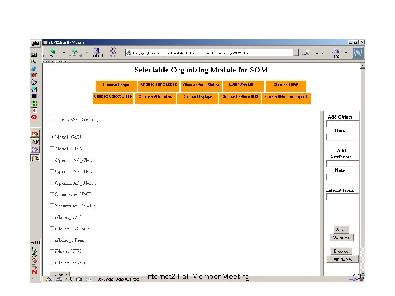
Task: Click the Navigator icon in Mozilla status bar
Action: tap(49, 279)
